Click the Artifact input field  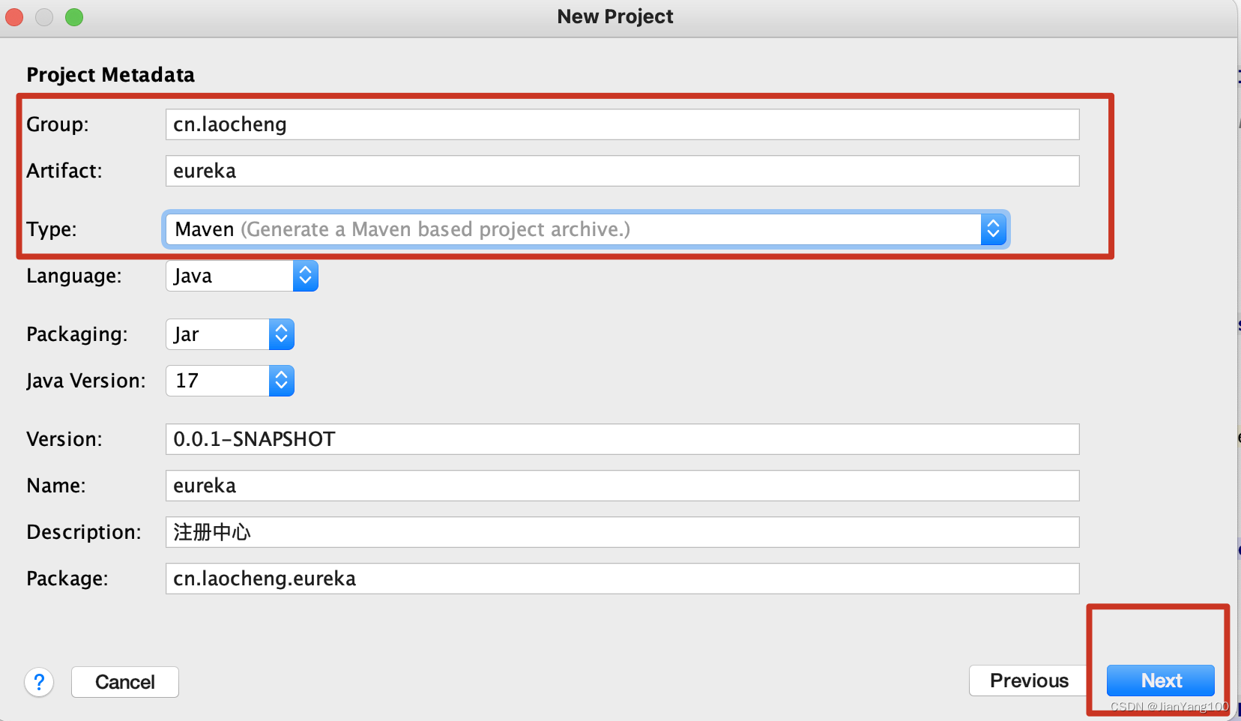pyautogui.click(x=622, y=171)
